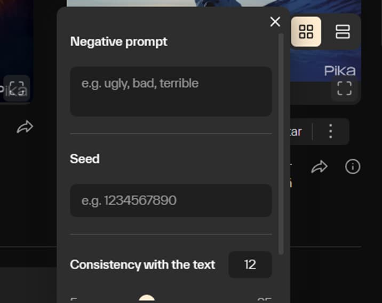Image resolution: width=382 pixels, height=303 pixels.
Task: Share the left video using arrow icon
Action: (x=25, y=127)
